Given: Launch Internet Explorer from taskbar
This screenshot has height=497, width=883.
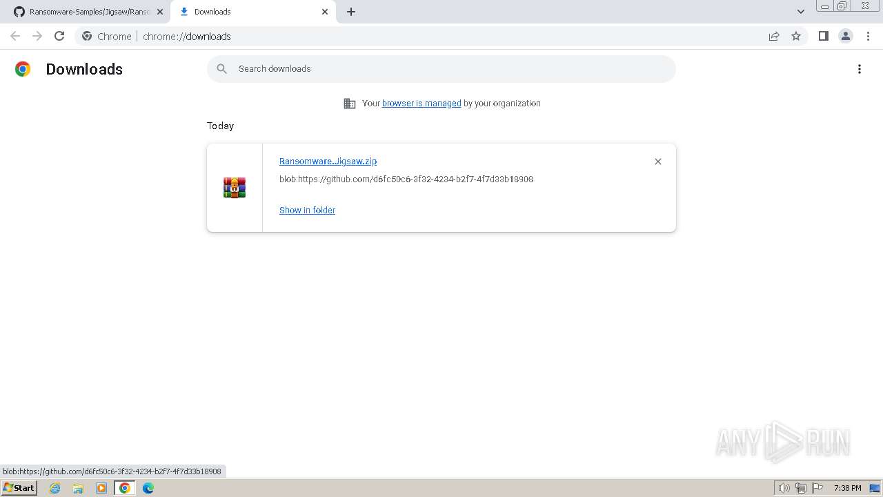Looking at the screenshot, I should [x=55, y=488].
